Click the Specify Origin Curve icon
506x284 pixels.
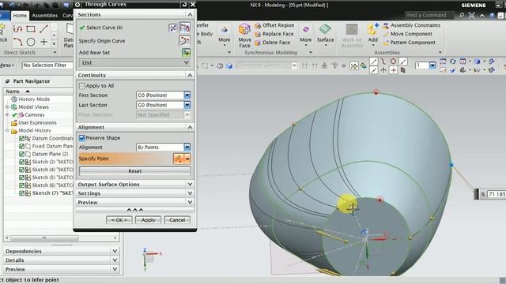(x=184, y=41)
